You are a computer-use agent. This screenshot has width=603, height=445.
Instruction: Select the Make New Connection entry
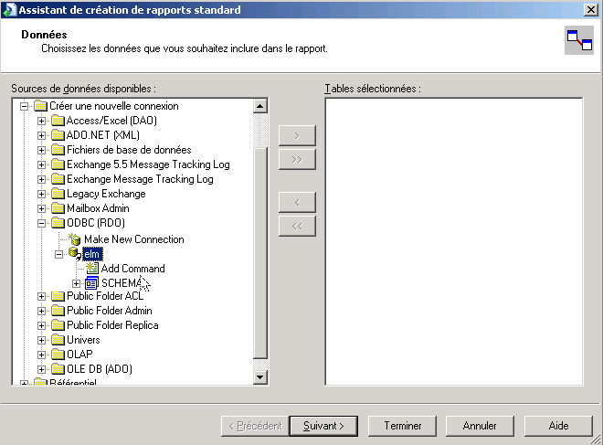[133, 239]
